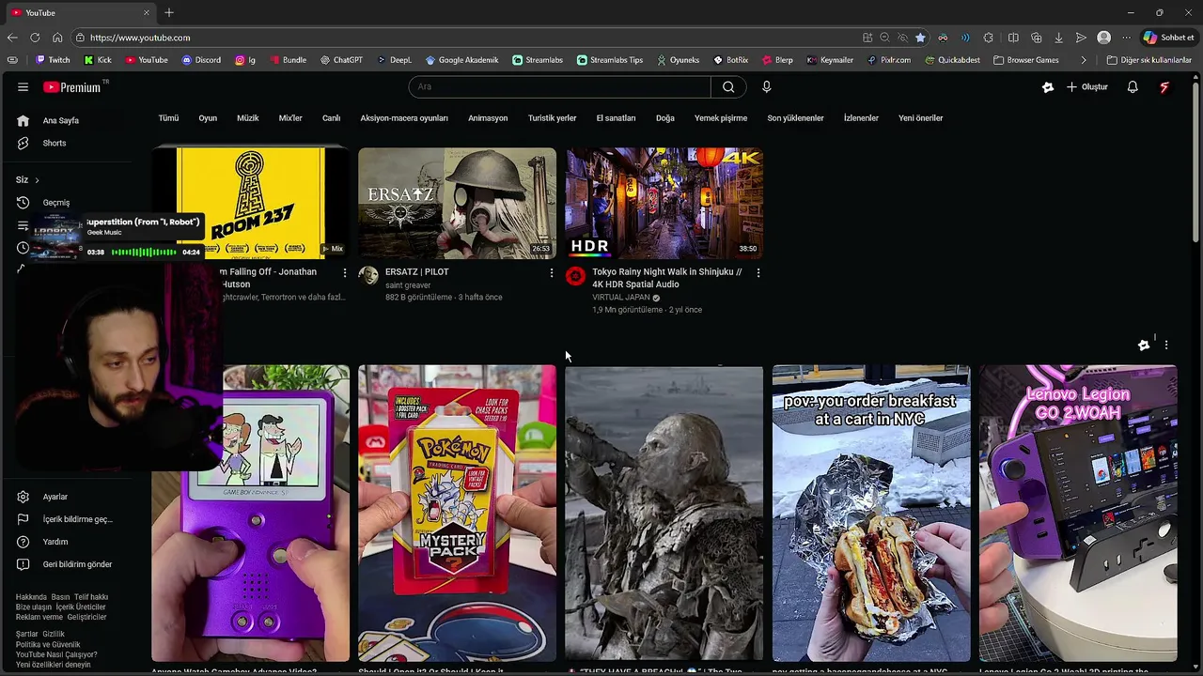This screenshot has width=1203, height=676.
Task: Select the Oyun category chip
Action: point(208,118)
